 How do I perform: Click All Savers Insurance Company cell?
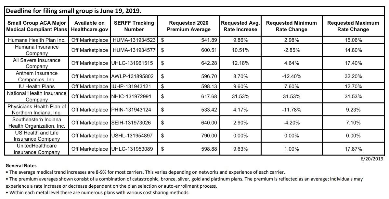pyautogui.click(x=37, y=63)
